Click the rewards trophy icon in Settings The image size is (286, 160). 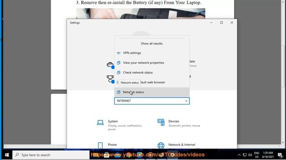[x=110, y=79]
